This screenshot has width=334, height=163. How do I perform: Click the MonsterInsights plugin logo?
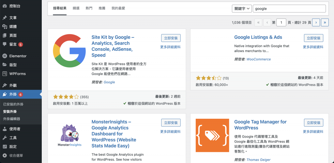tap(69, 135)
